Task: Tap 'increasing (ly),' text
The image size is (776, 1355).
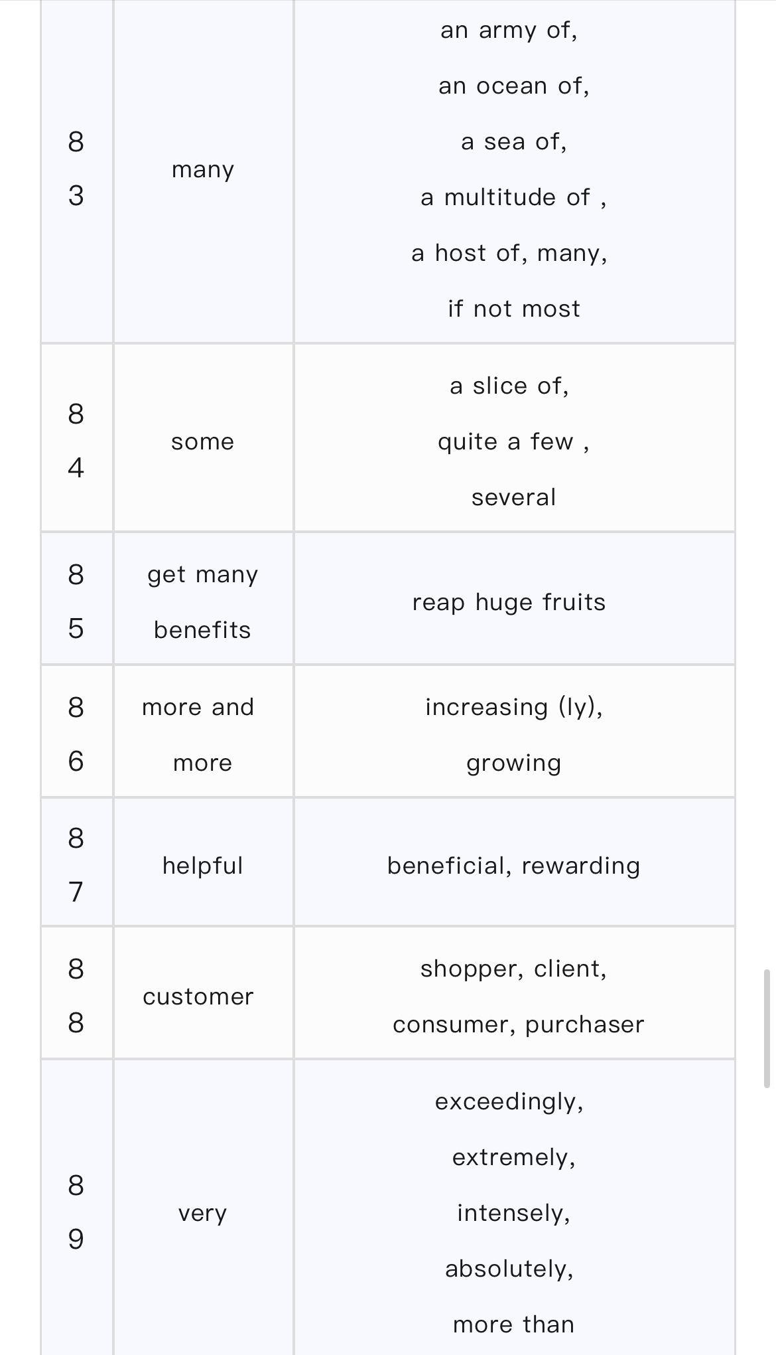Action: coord(514,707)
